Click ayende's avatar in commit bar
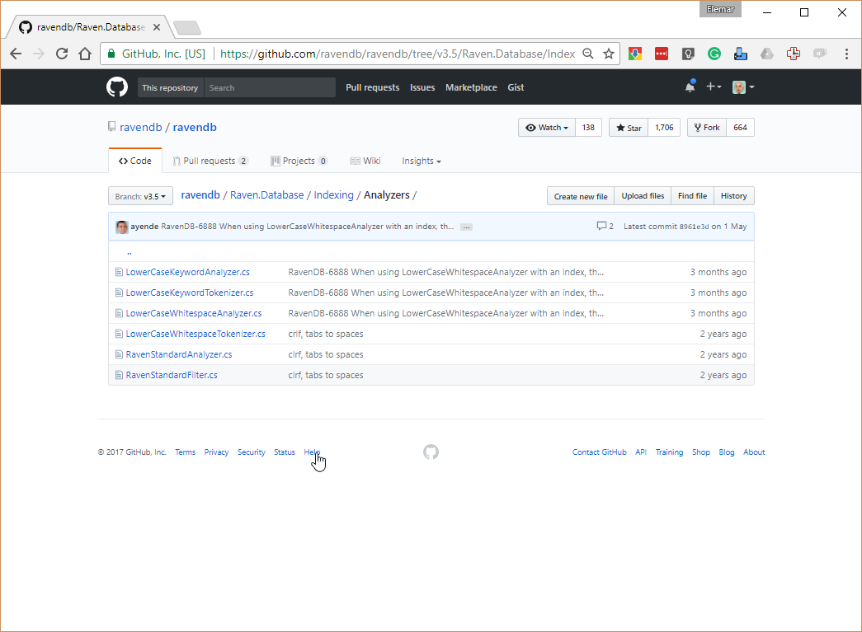This screenshot has width=862, height=632. pyautogui.click(x=122, y=227)
